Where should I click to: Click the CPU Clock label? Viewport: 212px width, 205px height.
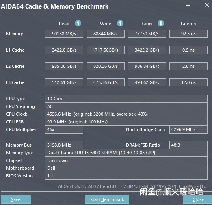pyautogui.click(x=17, y=114)
